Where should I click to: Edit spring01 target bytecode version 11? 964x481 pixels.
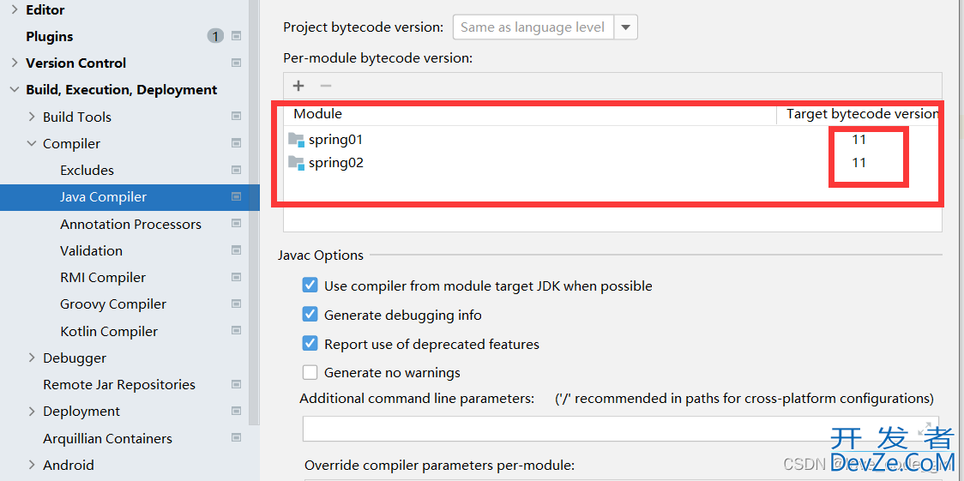coord(859,140)
